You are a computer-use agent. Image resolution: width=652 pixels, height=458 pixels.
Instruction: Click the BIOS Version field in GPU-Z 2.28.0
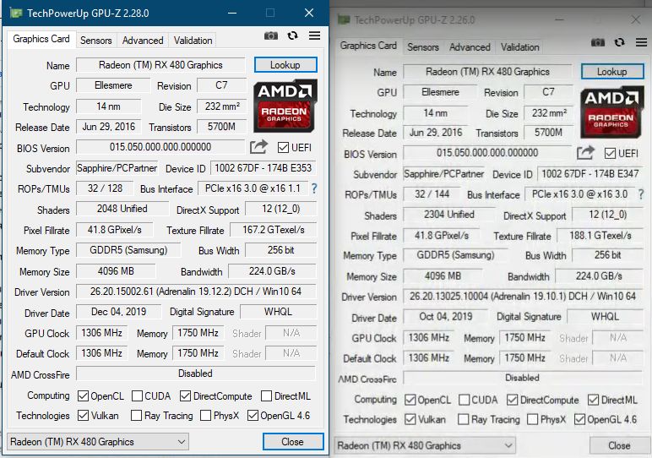coord(160,147)
